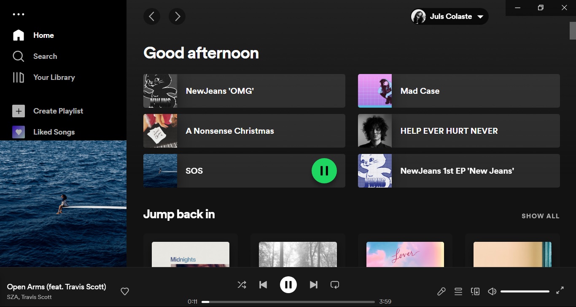Open Your Library
Image resolution: width=576 pixels, height=307 pixels.
point(54,77)
